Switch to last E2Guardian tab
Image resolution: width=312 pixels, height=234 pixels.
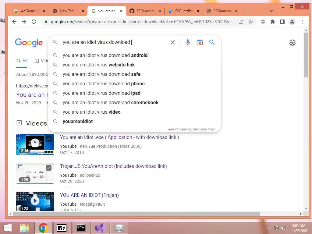click(x=222, y=11)
